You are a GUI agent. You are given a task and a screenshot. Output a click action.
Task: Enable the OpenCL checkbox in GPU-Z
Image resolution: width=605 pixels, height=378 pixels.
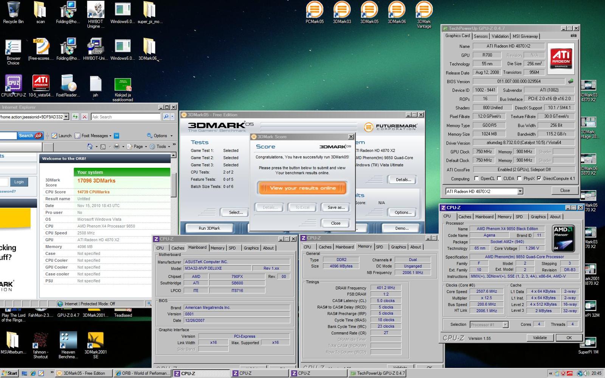[476, 178]
